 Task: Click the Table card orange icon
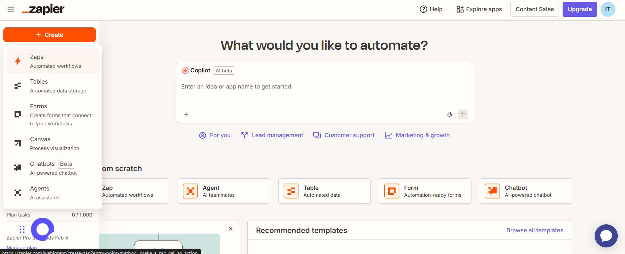pyautogui.click(x=291, y=191)
